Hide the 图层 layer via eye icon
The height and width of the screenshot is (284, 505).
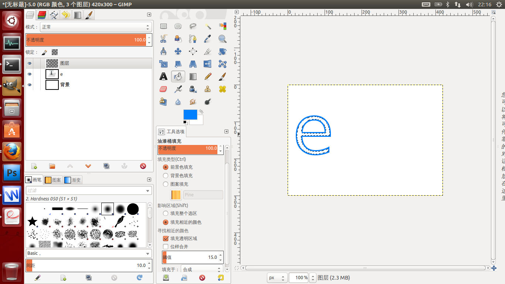pos(30,63)
